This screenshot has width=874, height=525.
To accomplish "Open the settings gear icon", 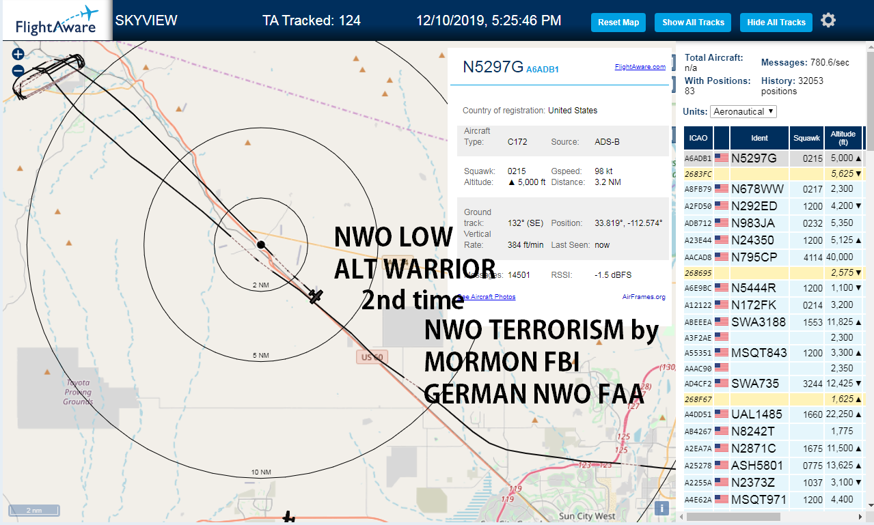I will click(x=828, y=20).
